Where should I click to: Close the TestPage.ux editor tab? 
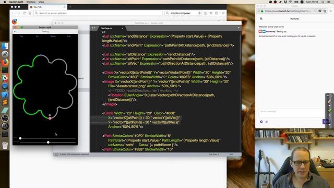coord(122,28)
